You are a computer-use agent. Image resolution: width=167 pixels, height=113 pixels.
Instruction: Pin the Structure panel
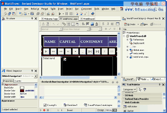pyautogui.click(x=32, y=19)
